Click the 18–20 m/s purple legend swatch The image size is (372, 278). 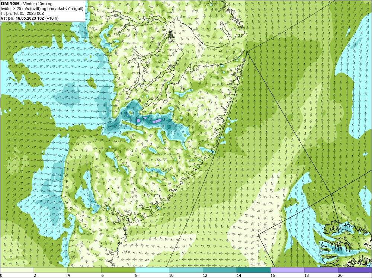click(x=321, y=270)
